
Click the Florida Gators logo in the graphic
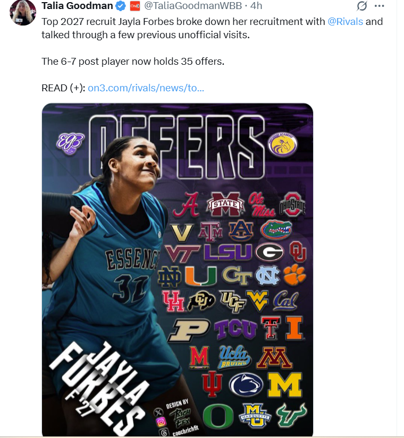click(276, 229)
